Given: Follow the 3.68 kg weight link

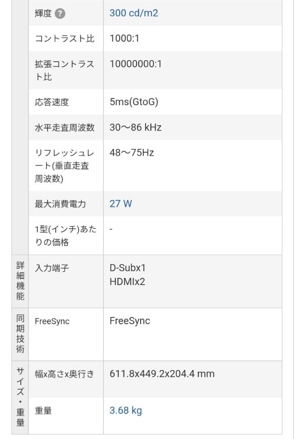Looking at the screenshot, I should point(125,411).
